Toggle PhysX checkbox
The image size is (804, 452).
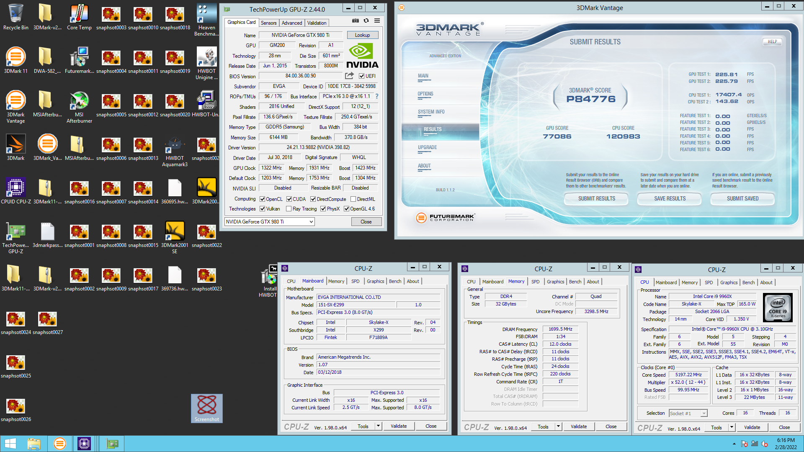click(x=323, y=209)
